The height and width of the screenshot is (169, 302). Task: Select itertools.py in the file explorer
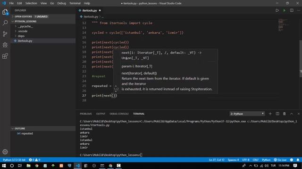pyautogui.click(x=43, y=41)
